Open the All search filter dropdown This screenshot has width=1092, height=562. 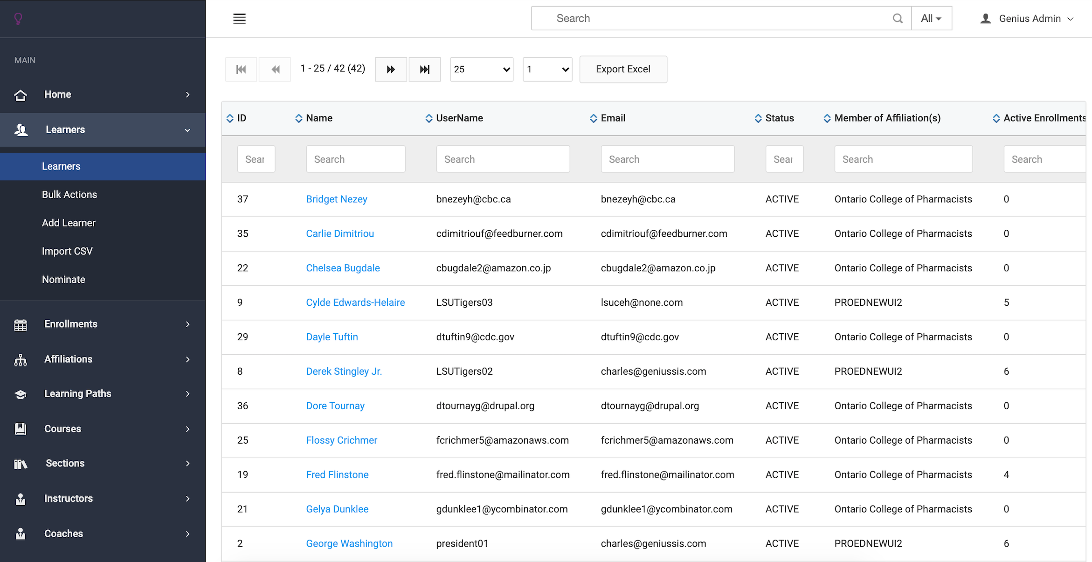click(x=931, y=19)
